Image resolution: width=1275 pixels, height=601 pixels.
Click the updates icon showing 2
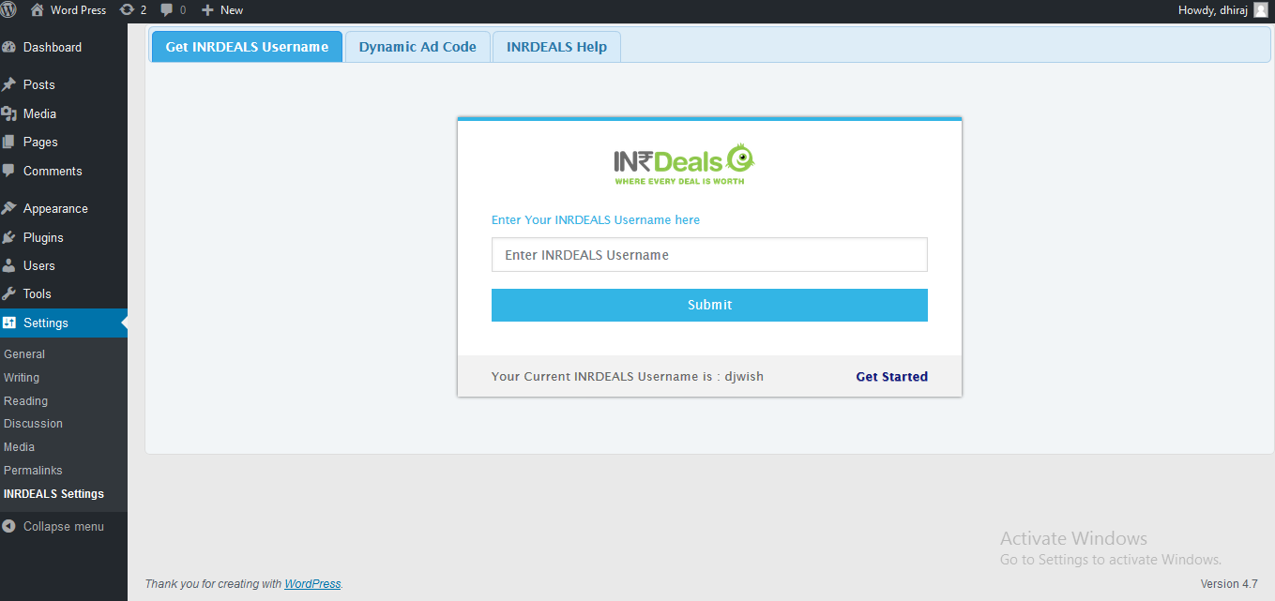(x=127, y=9)
